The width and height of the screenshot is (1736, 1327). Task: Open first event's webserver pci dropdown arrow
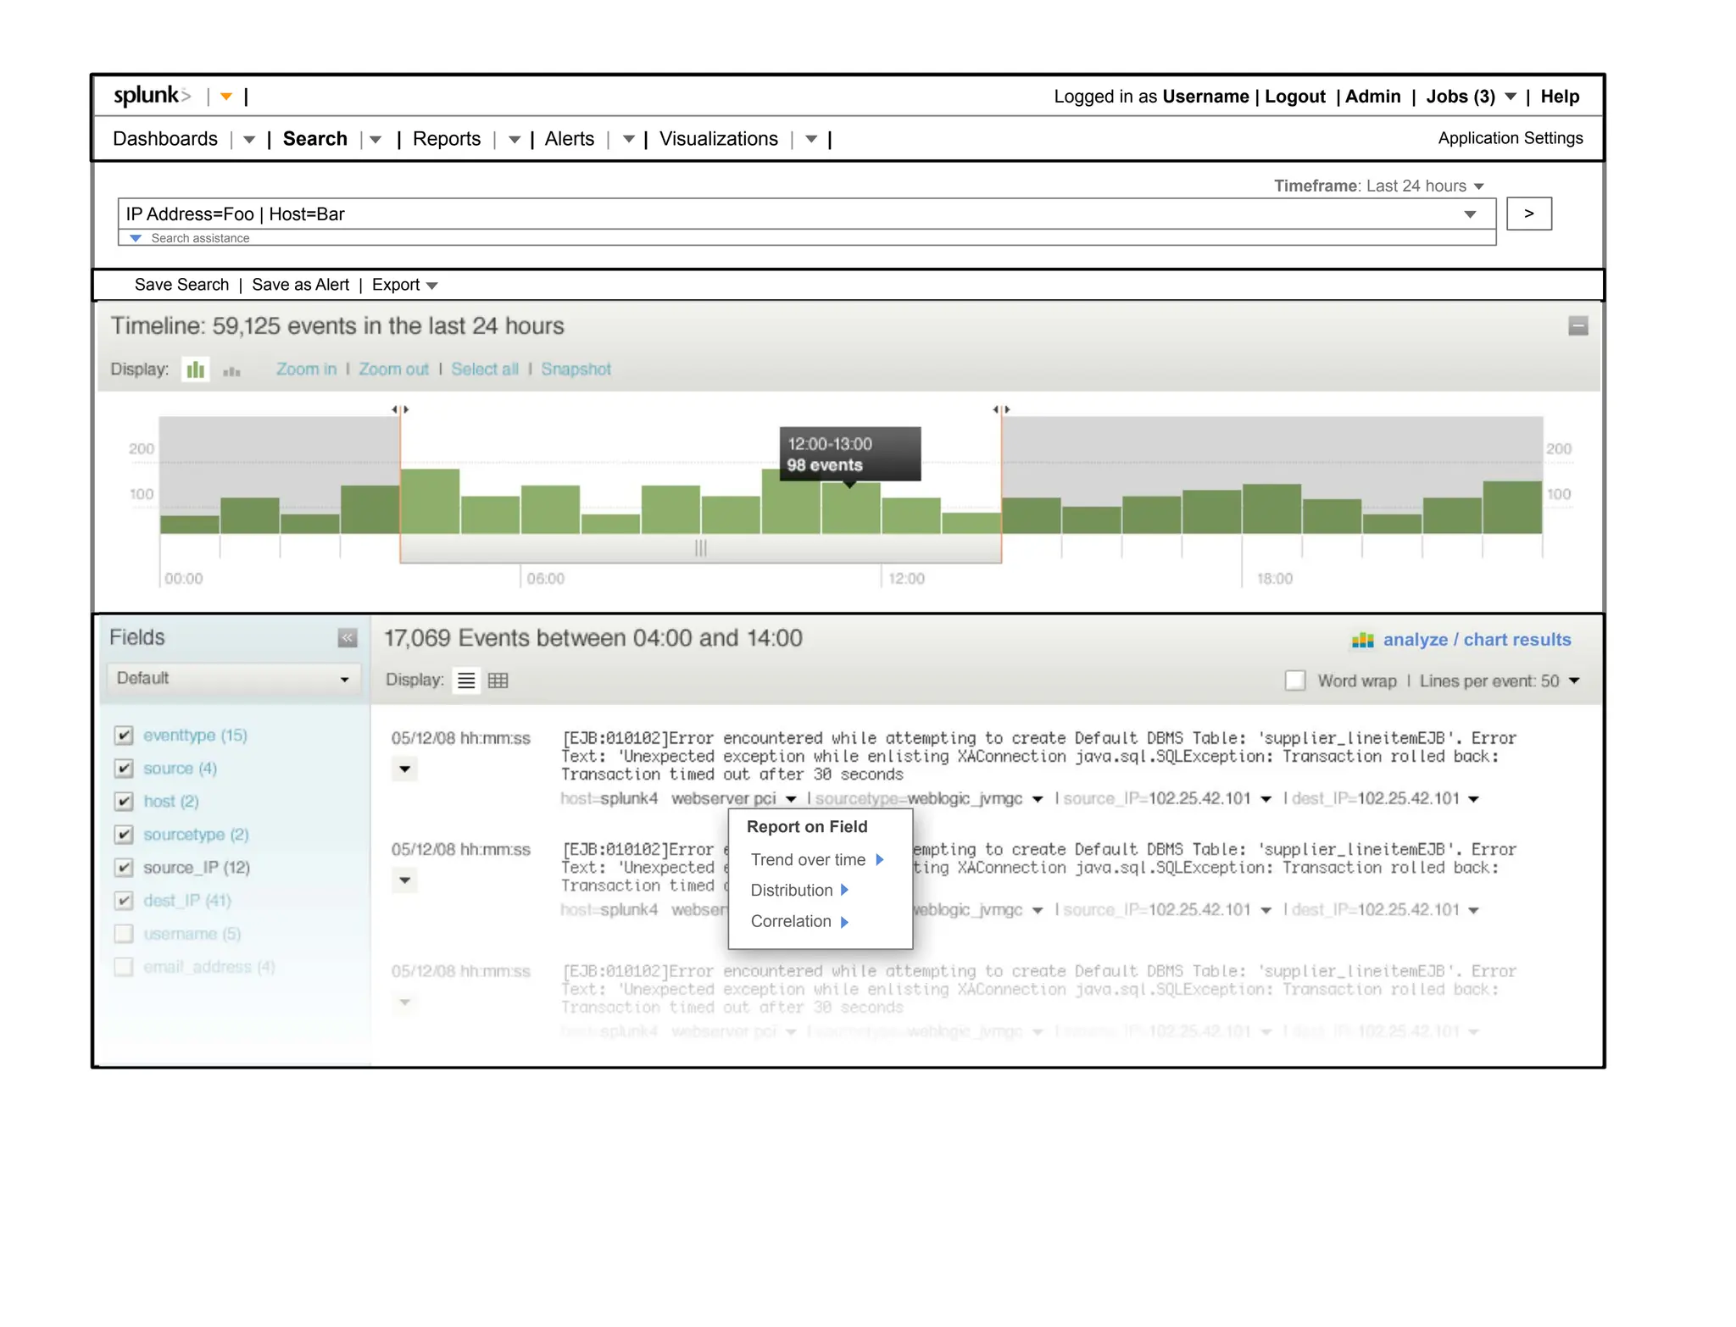click(x=790, y=799)
